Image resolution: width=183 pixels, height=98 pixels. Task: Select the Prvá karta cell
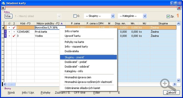[47, 32]
